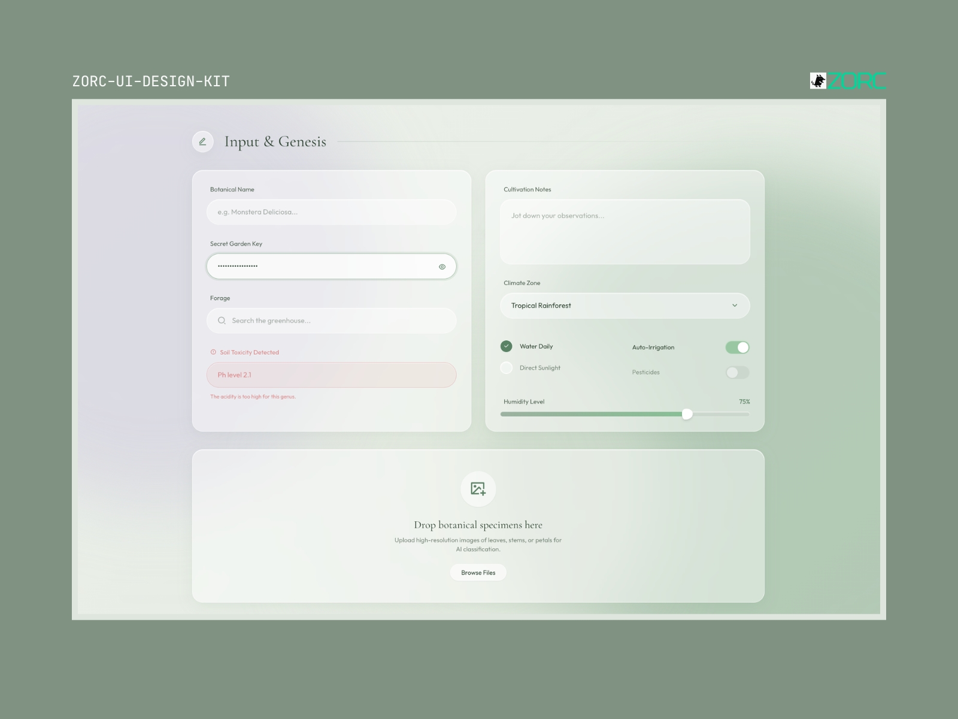This screenshot has width=958, height=719.
Task: Click the magnifier icon in Forage search
Action: (222, 321)
